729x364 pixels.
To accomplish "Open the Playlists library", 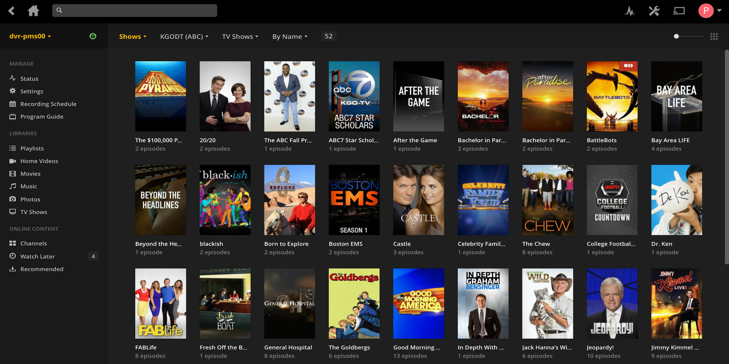I will 32,148.
